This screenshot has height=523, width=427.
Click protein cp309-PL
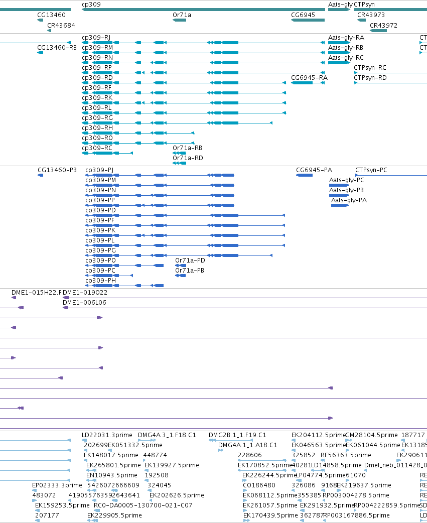pos(100,240)
